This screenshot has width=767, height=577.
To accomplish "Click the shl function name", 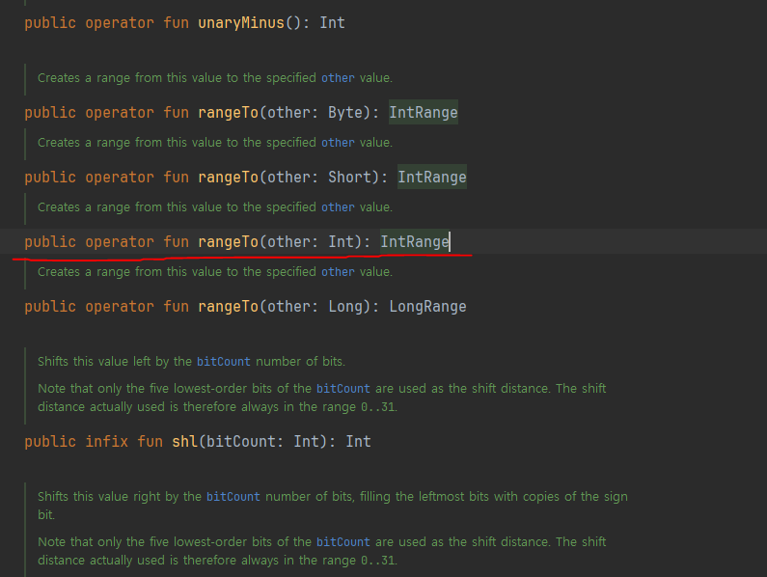I will [x=184, y=442].
